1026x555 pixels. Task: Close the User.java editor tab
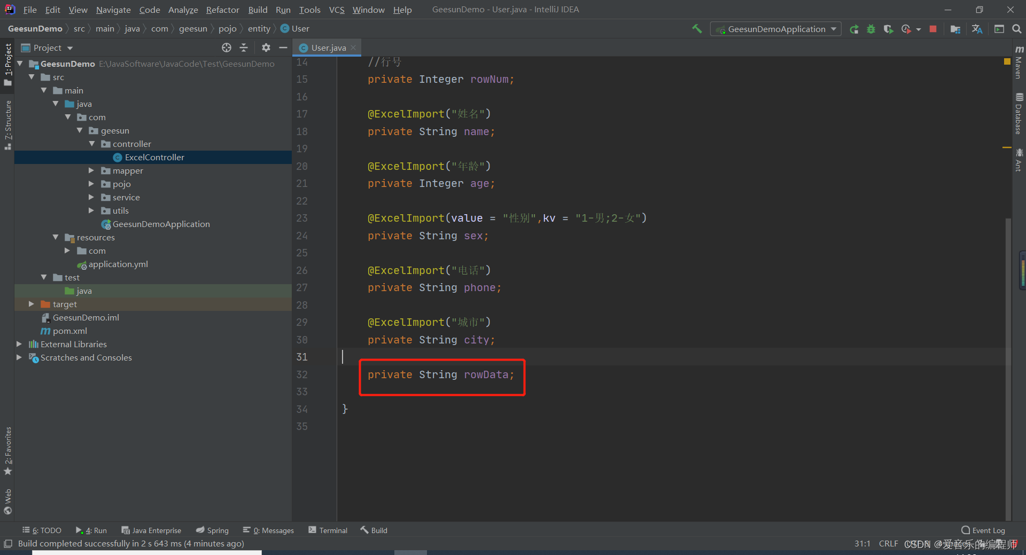point(353,48)
